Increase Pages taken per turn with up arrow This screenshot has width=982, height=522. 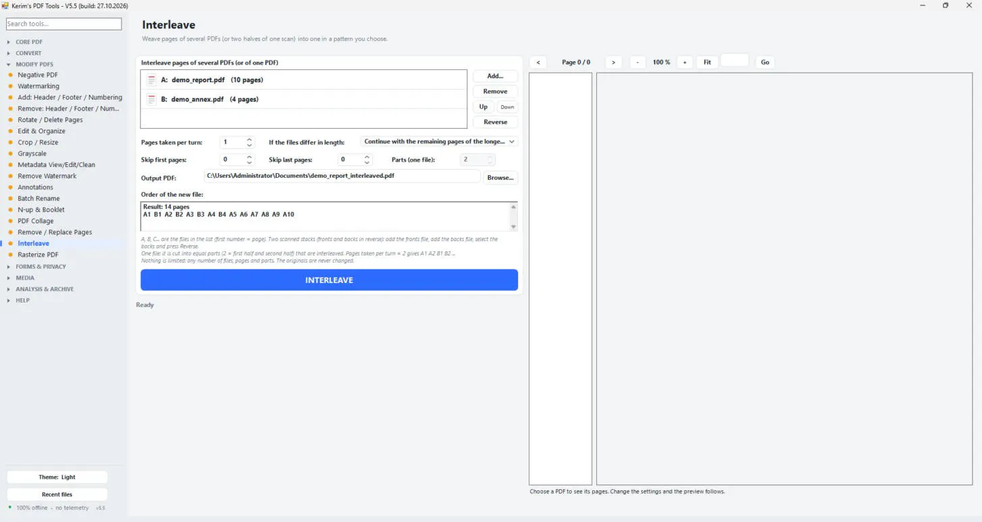[x=250, y=139]
